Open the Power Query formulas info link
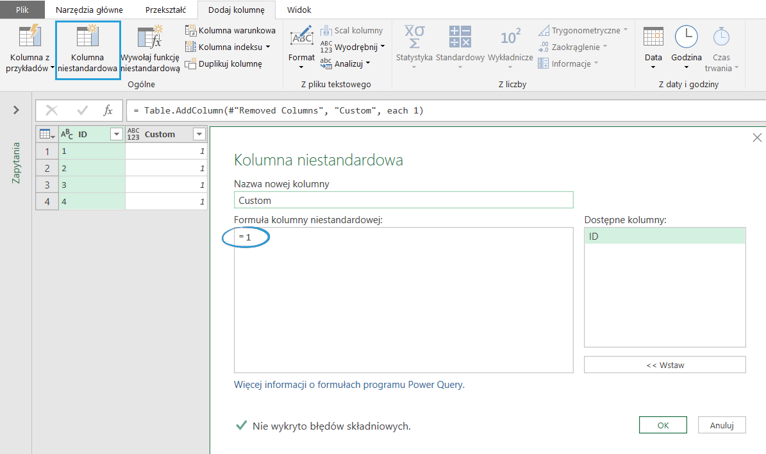Screen dimensions: 766x454 click(x=349, y=385)
